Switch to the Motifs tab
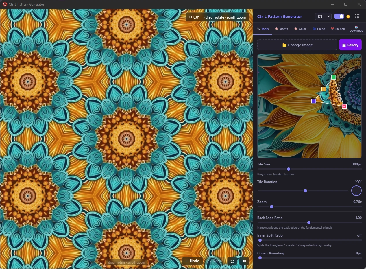Viewport: 366px width, 269px height. pyautogui.click(x=282, y=29)
